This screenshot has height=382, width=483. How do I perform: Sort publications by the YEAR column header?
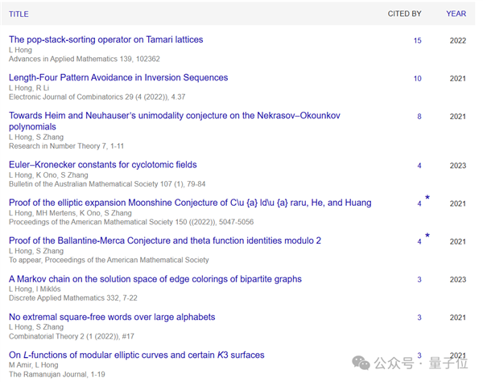[456, 14]
